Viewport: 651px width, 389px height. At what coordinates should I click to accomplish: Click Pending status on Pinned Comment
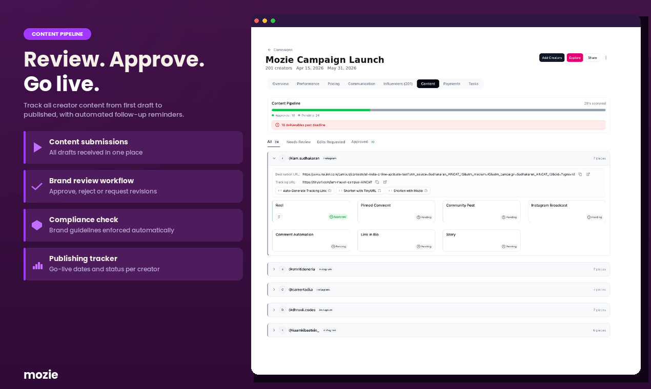click(x=424, y=218)
